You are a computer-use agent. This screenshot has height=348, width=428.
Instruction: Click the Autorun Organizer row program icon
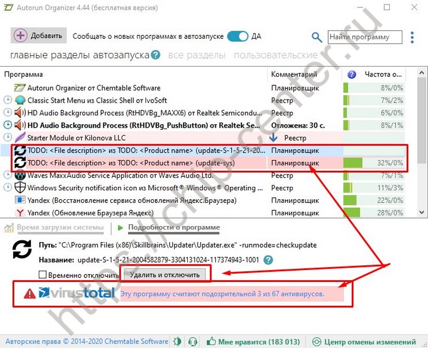19,88
